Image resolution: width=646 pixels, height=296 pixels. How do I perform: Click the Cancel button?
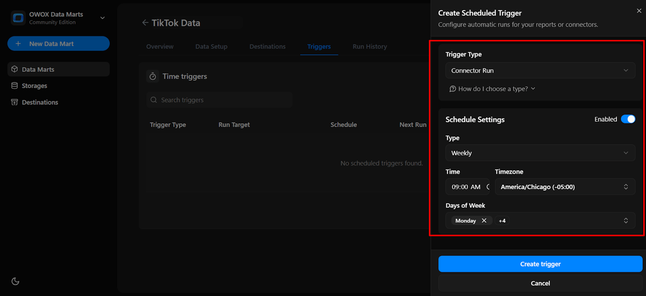click(540, 283)
